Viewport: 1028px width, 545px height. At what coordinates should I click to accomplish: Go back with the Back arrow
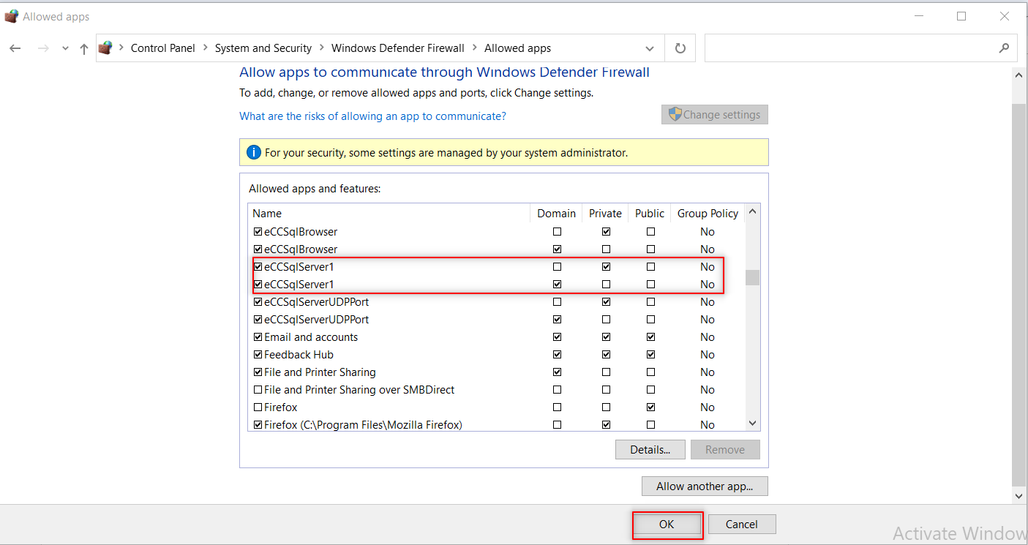point(15,48)
